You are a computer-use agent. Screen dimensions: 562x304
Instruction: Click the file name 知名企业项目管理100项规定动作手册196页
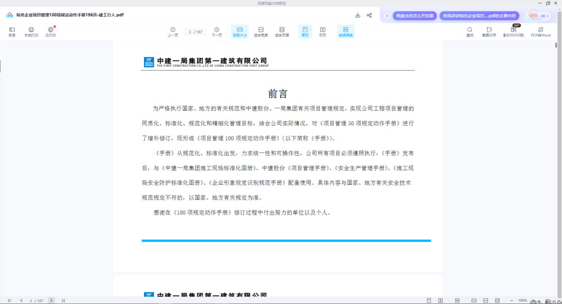(70, 15)
